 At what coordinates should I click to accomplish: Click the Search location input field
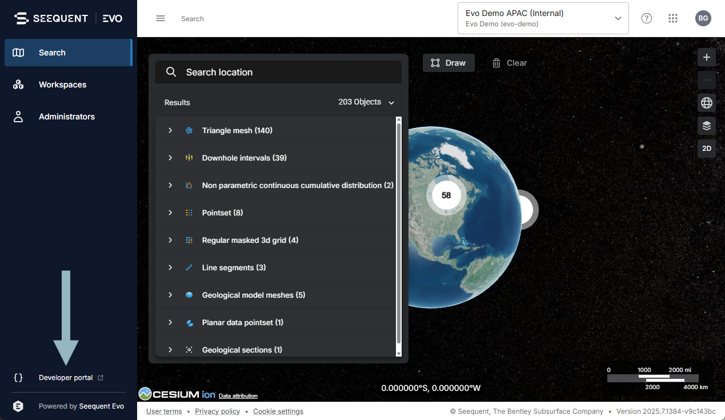click(x=278, y=72)
